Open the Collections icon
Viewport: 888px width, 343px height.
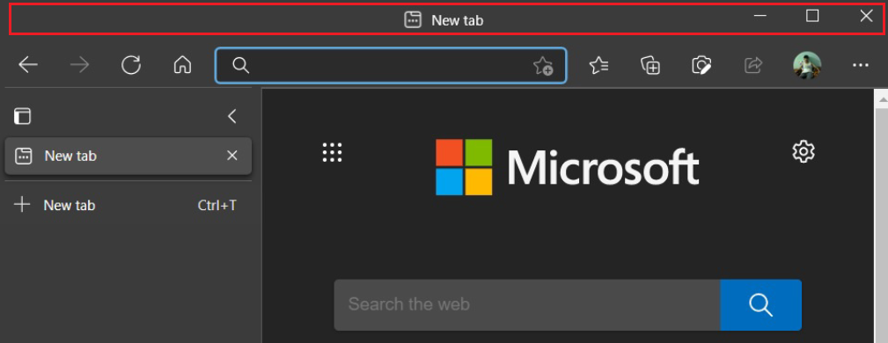(x=650, y=66)
